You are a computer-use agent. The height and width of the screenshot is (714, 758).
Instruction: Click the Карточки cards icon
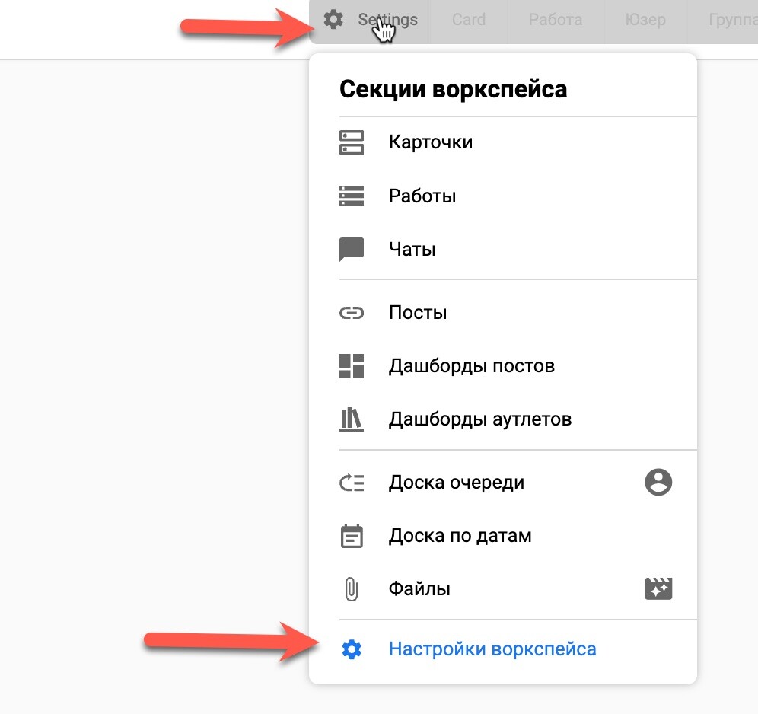pos(351,142)
